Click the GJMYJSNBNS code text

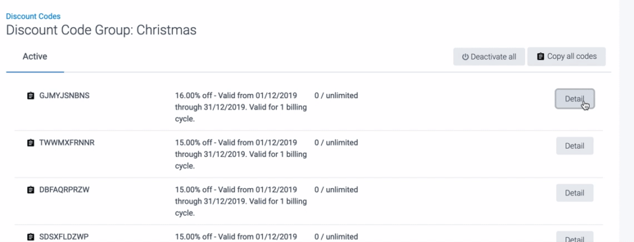[x=64, y=96]
